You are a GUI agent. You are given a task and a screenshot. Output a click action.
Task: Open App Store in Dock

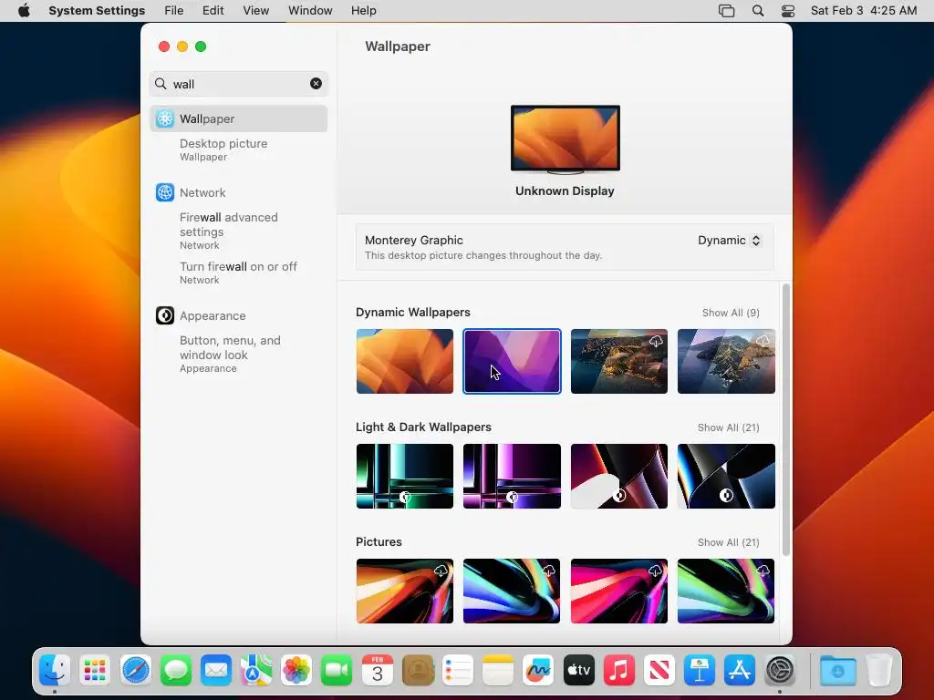point(739,670)
